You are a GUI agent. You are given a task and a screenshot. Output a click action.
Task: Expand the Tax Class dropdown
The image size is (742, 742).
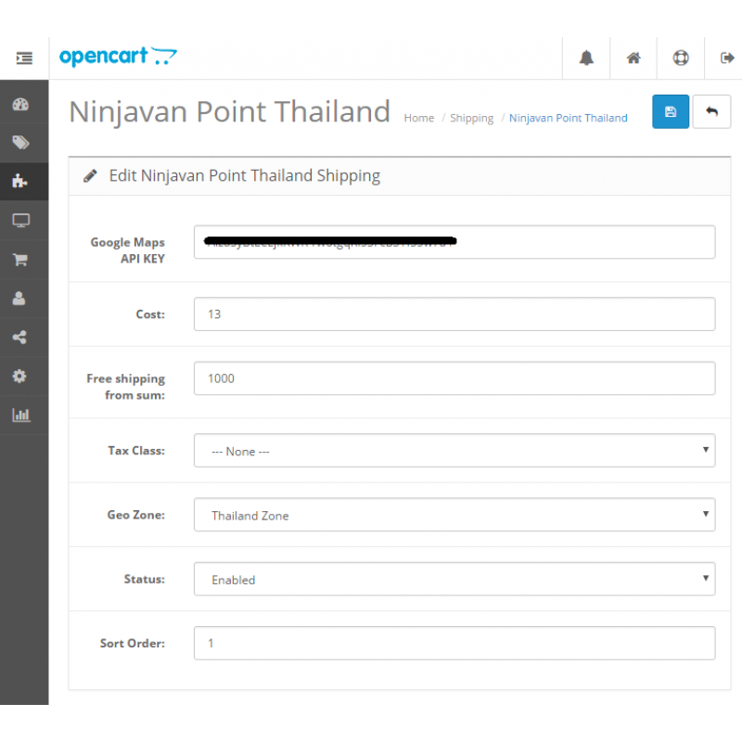point(454,451)
